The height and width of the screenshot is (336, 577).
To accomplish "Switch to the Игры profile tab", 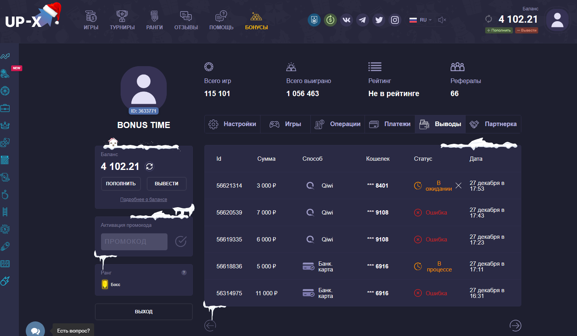I will point(285,124).
